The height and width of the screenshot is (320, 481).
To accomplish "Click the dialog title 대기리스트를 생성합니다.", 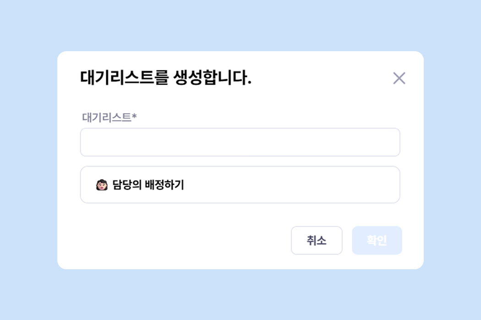I will coord(166,78).
